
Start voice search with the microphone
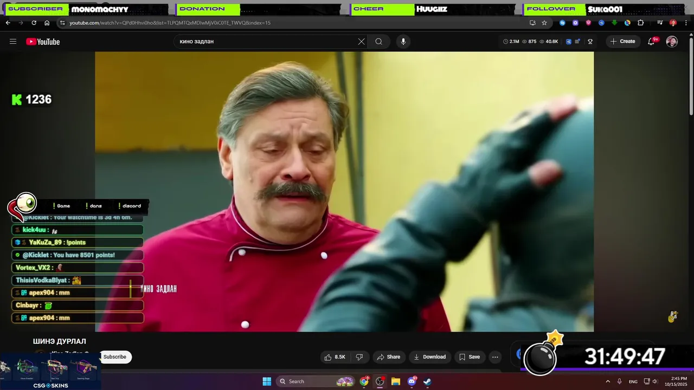403,42
